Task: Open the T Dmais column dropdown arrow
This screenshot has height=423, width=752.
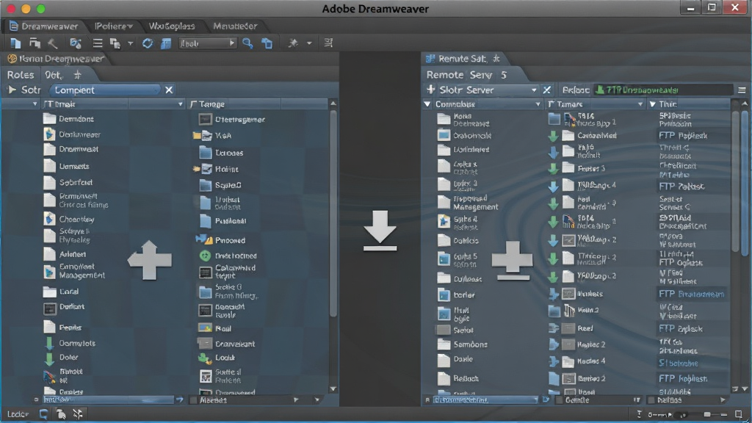Action: tap(181, 104)
